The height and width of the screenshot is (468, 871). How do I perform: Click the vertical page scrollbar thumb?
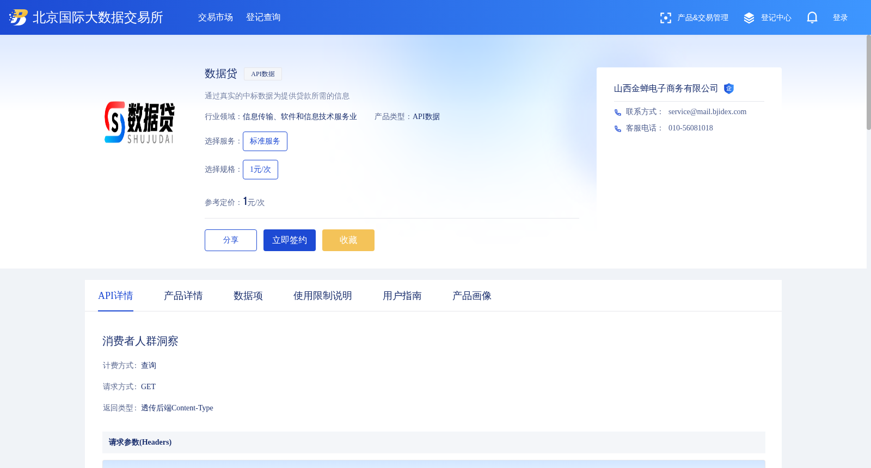[x=869, y=83]
